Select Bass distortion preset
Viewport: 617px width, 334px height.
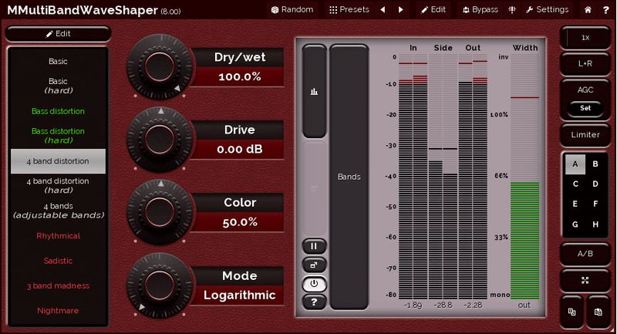click(x=59, y=111)
